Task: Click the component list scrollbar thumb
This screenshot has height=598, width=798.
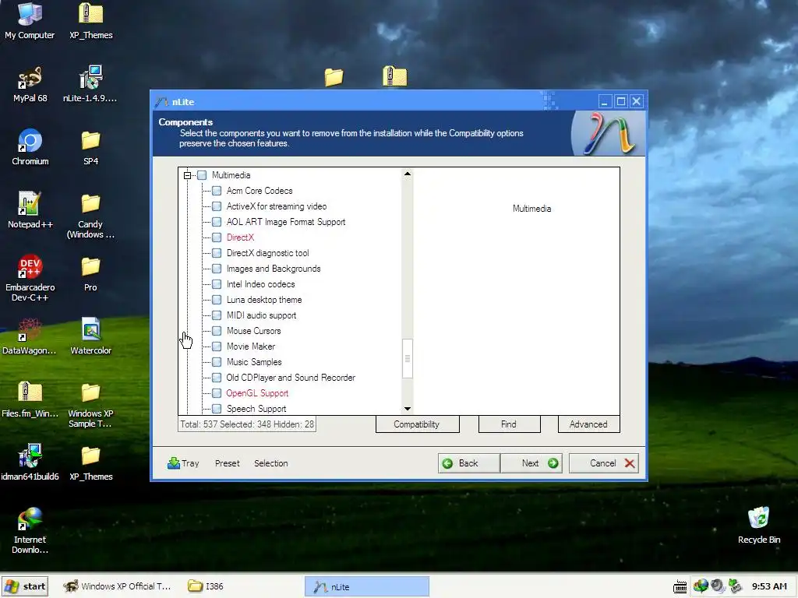Action: pyautogui.click(x=407, y=358)
